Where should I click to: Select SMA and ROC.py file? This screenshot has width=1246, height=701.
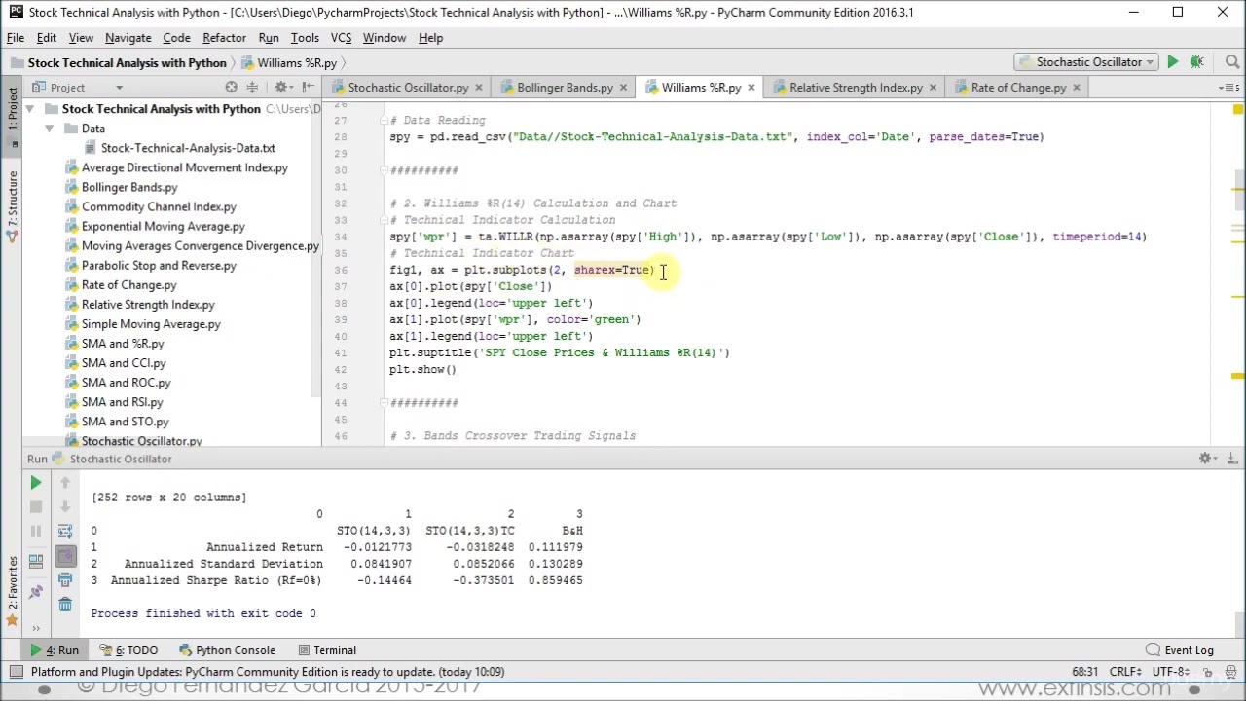pyautogui.click(x=126, y=382)
